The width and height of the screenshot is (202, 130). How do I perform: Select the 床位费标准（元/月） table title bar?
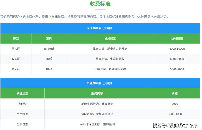pyautogui.click(x=100, y=28)
